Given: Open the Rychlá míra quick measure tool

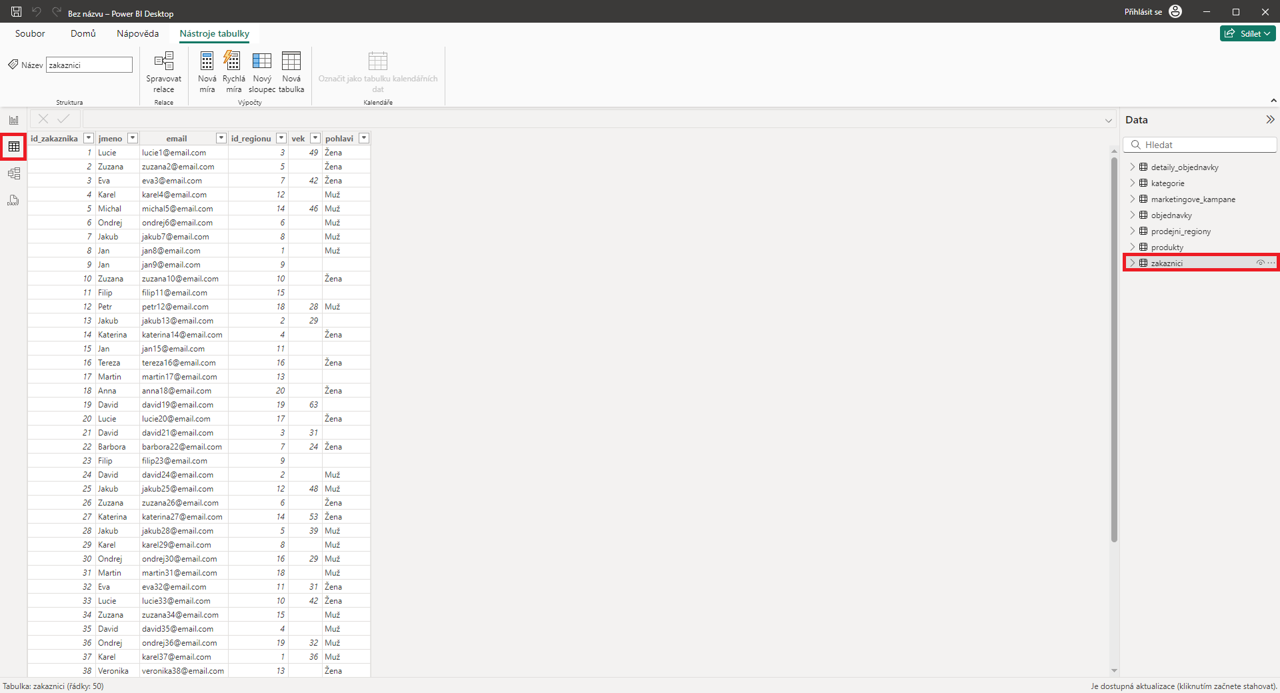Looking at the screenshot, I should click(x=233, y=70).
